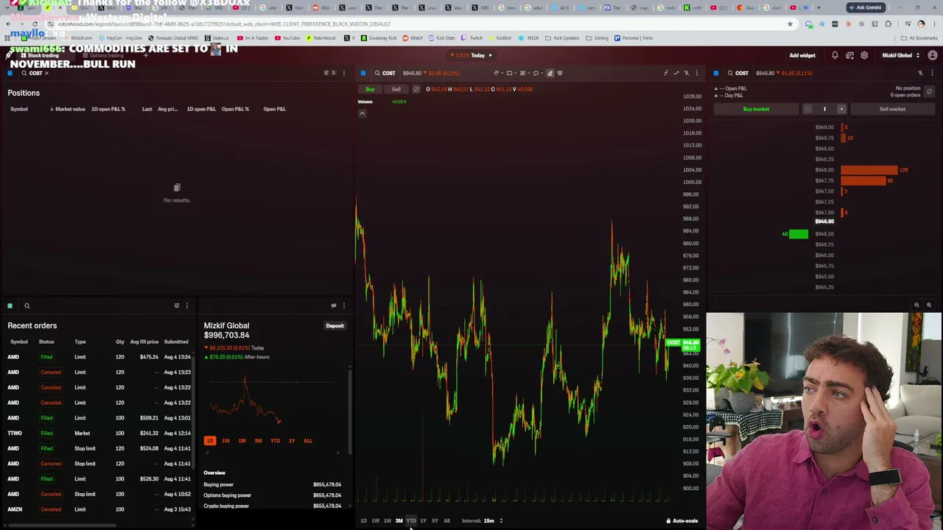This screenshot has width=943, height=530.
Task: Open the COST symbol search in chart widget
Action: click(385, 73)
